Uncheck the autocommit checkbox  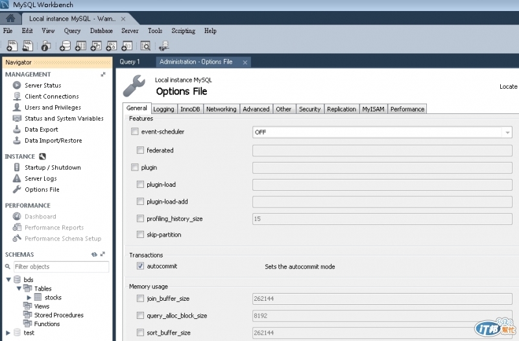pos(140,266)
